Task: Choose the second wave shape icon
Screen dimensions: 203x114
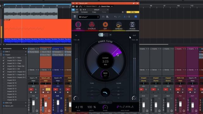Action: [x=121, y=107]
